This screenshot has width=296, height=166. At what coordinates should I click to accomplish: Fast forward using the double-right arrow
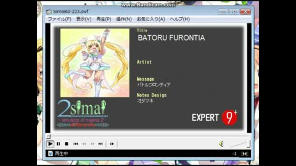pos(92,144)
